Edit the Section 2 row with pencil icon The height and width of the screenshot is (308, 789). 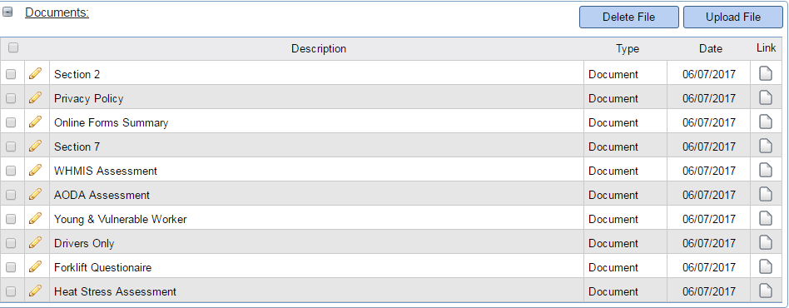point(35,73)
